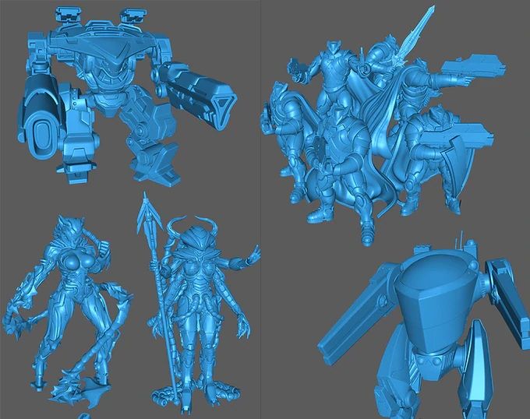Screen dimensions: 530x419
Task: Select the walker mech with dome-shaped body
Action: click(424, 326)
